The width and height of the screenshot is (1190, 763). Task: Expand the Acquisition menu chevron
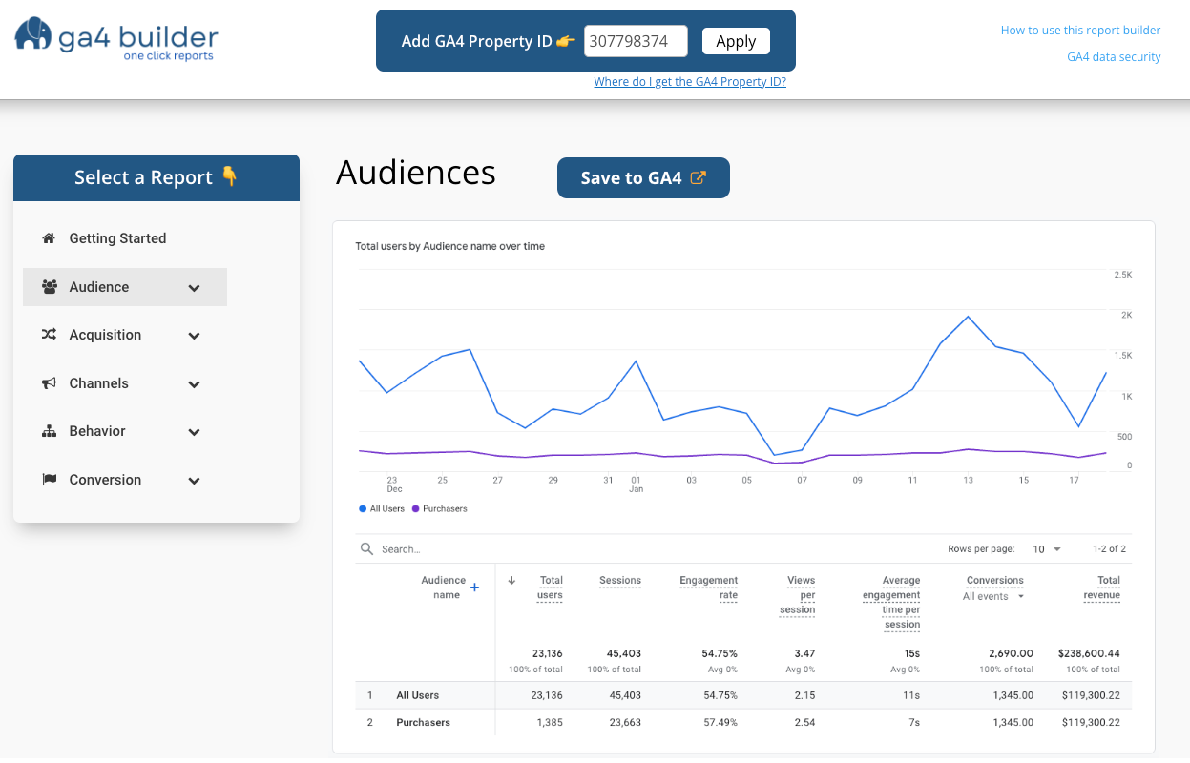[194, 336]
